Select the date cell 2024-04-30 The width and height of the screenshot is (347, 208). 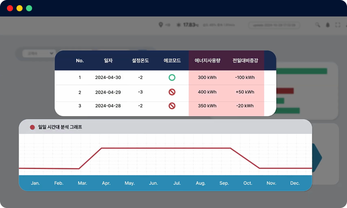[108, 78]
